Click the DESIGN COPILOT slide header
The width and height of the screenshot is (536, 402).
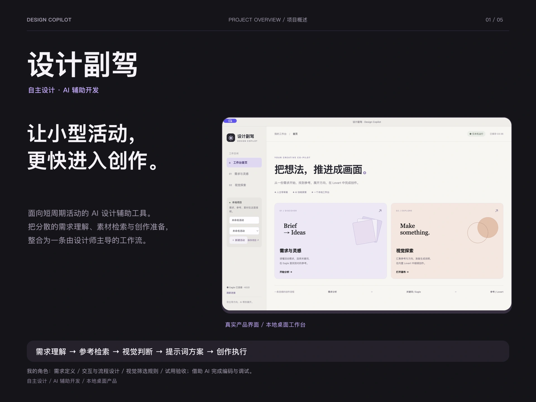pyautogui.click(x=49, y=20)
